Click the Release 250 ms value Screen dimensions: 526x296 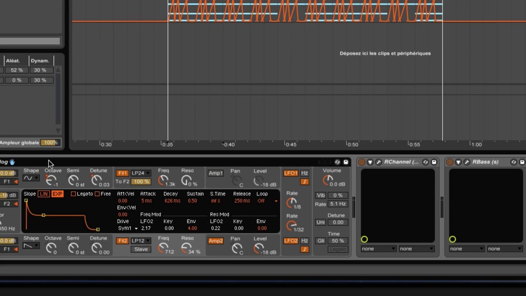point(242,201)
